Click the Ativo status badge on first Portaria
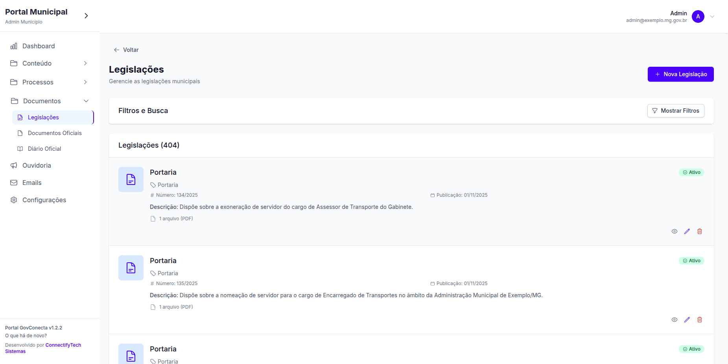Image resolution: width=728 pixels, height=364 pixels. point(691,172)
